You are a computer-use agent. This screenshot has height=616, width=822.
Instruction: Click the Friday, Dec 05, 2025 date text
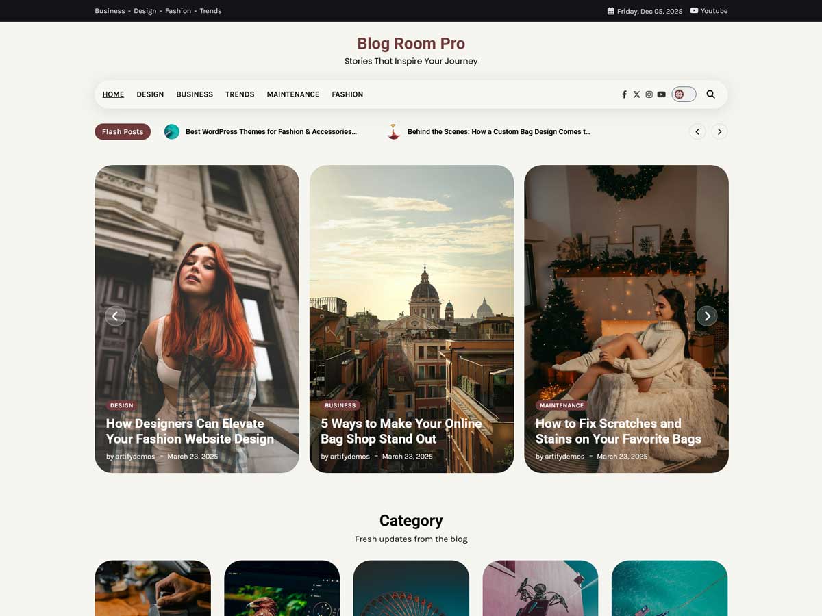pos(650,12)
